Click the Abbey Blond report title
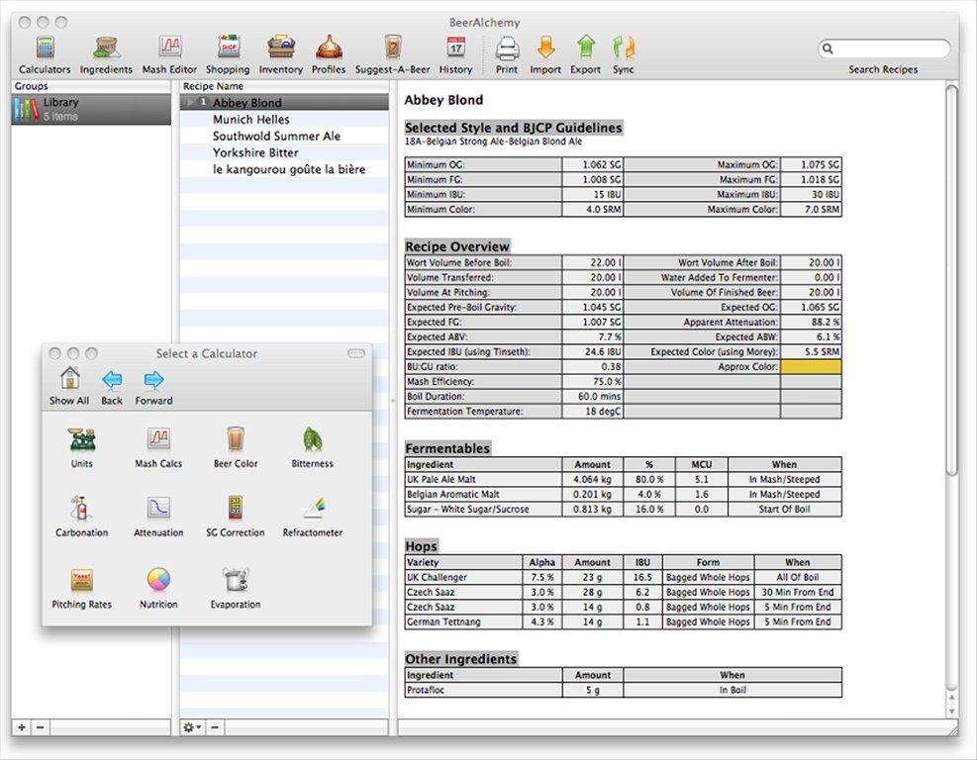This screenshot has width=977, height=760. point(443,100)
